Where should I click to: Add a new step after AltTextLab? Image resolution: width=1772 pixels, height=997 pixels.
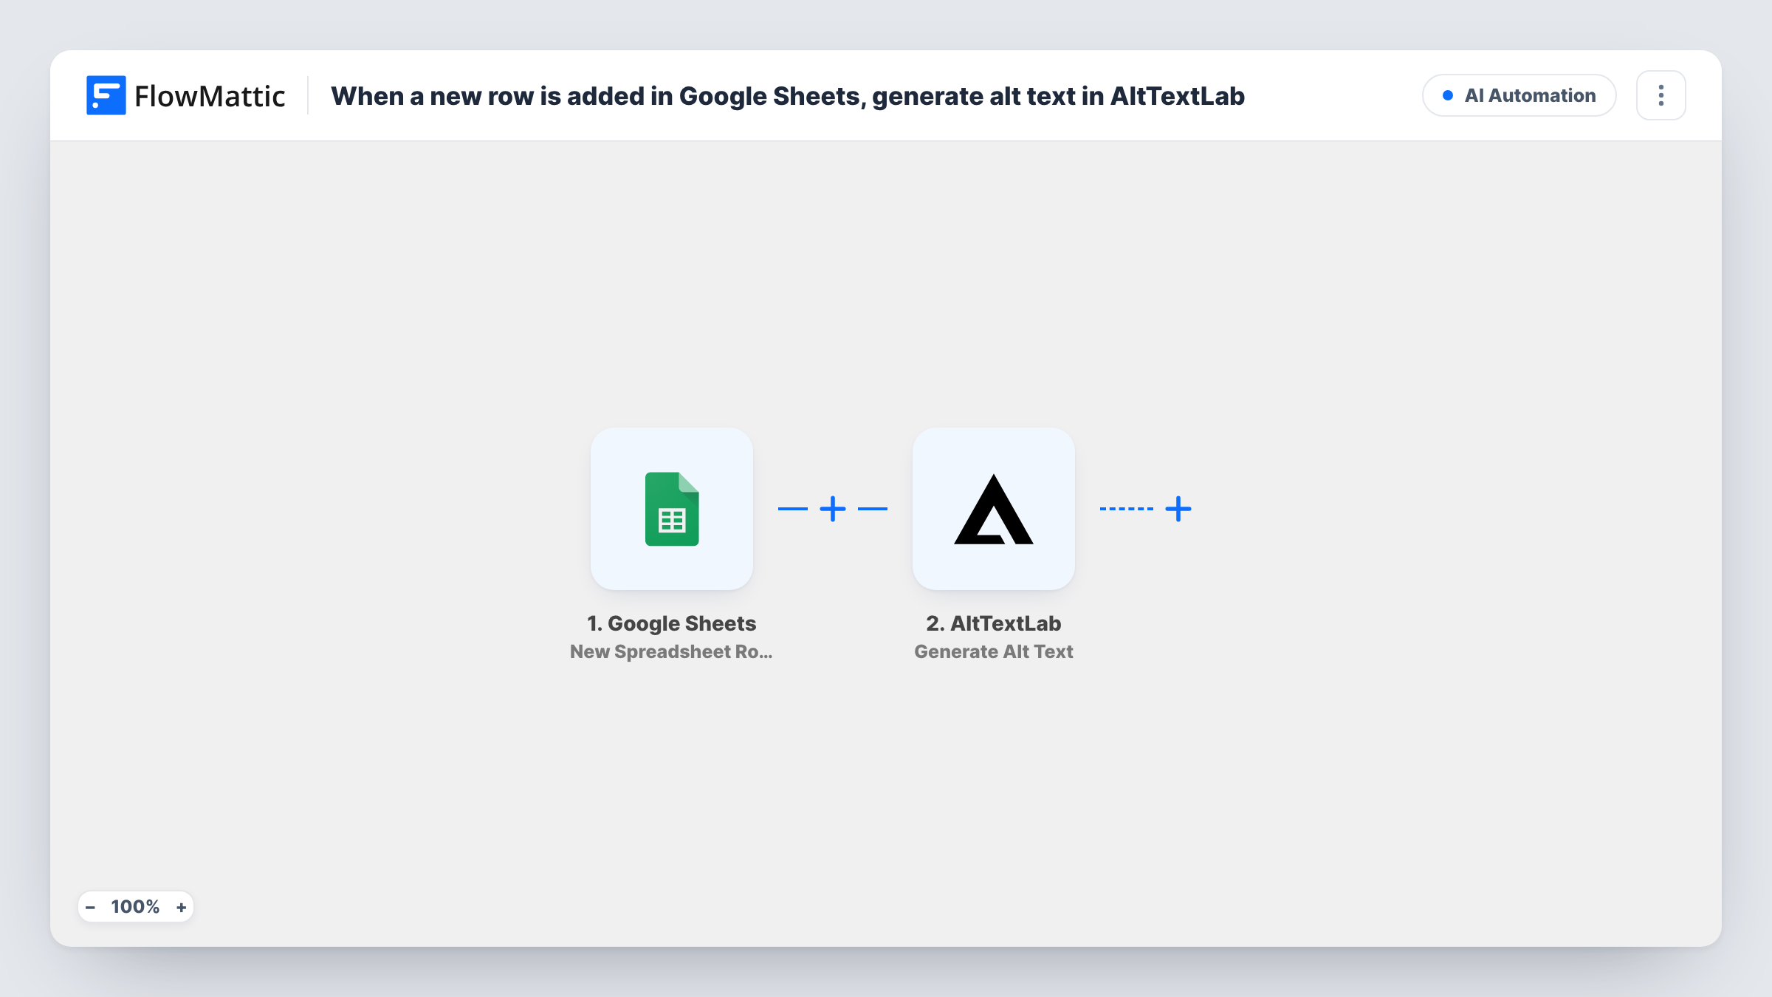coord(1178,509)
